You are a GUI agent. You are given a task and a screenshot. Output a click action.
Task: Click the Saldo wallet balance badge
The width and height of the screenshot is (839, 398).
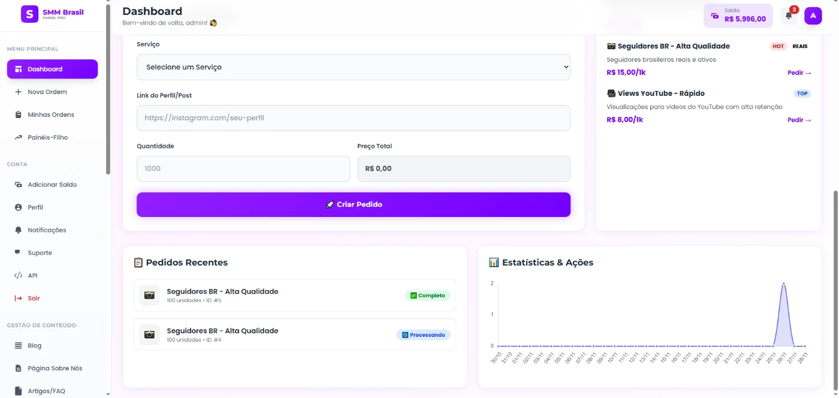(x=738, y=16)
